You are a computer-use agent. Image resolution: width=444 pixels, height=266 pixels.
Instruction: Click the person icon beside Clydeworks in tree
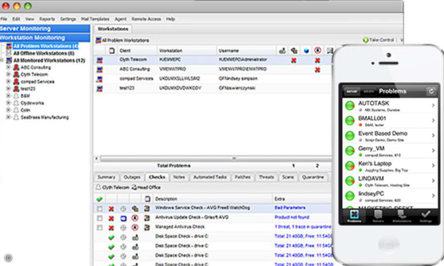click(16, 103)
